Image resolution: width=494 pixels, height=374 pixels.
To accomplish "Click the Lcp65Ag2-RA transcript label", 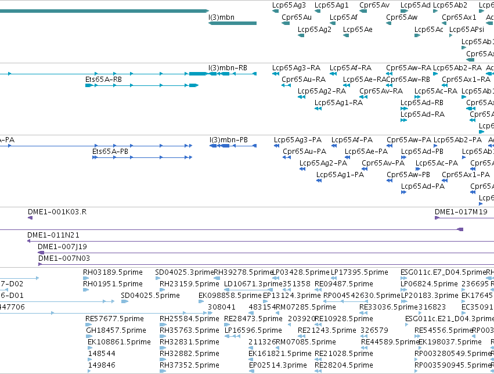I will tap(322, 91).
